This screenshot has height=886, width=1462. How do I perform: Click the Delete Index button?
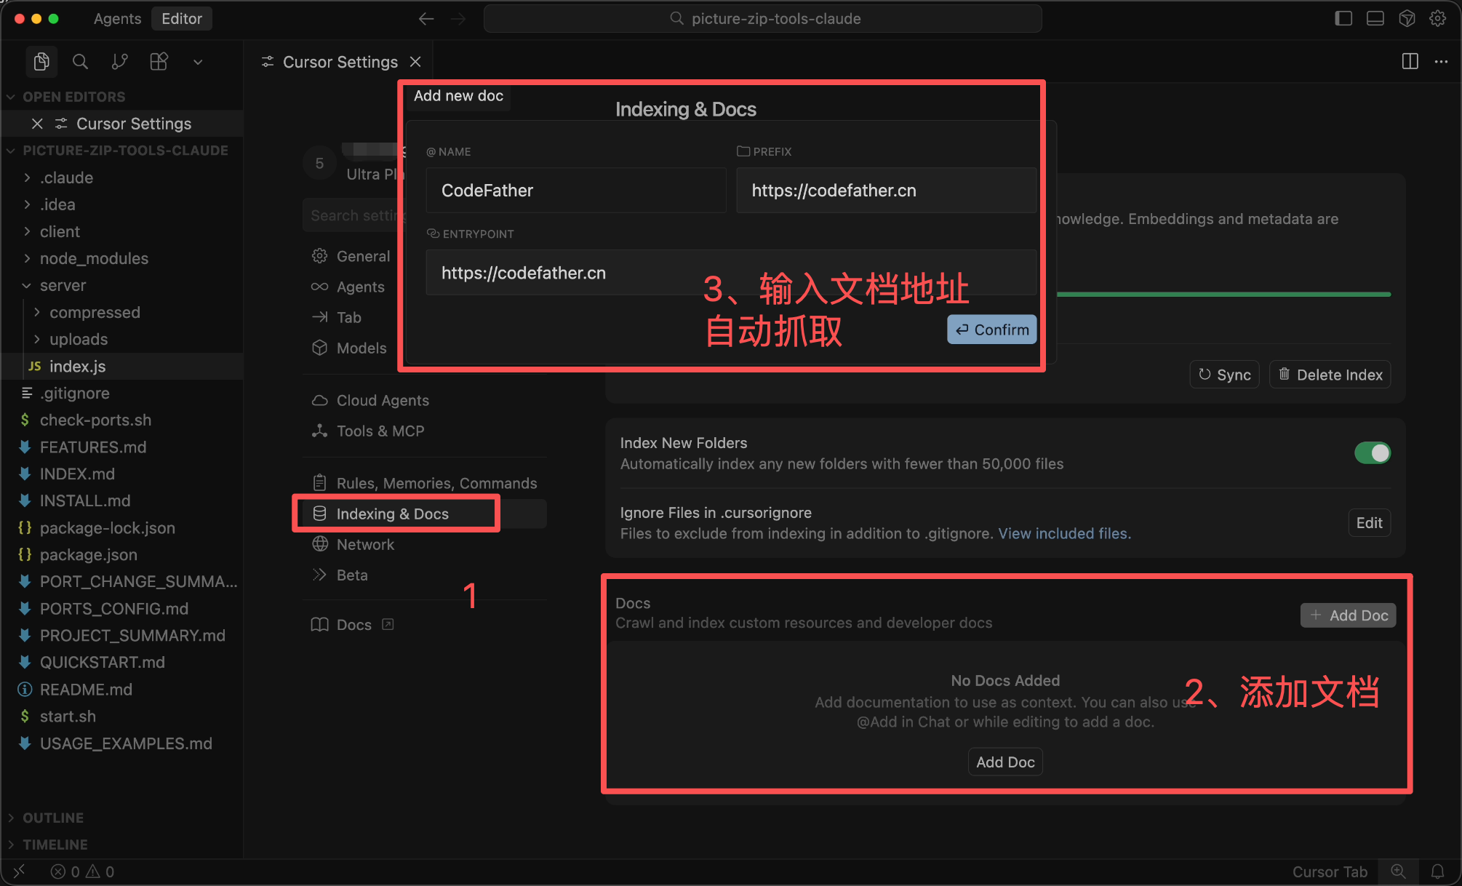click(1330, 375)
